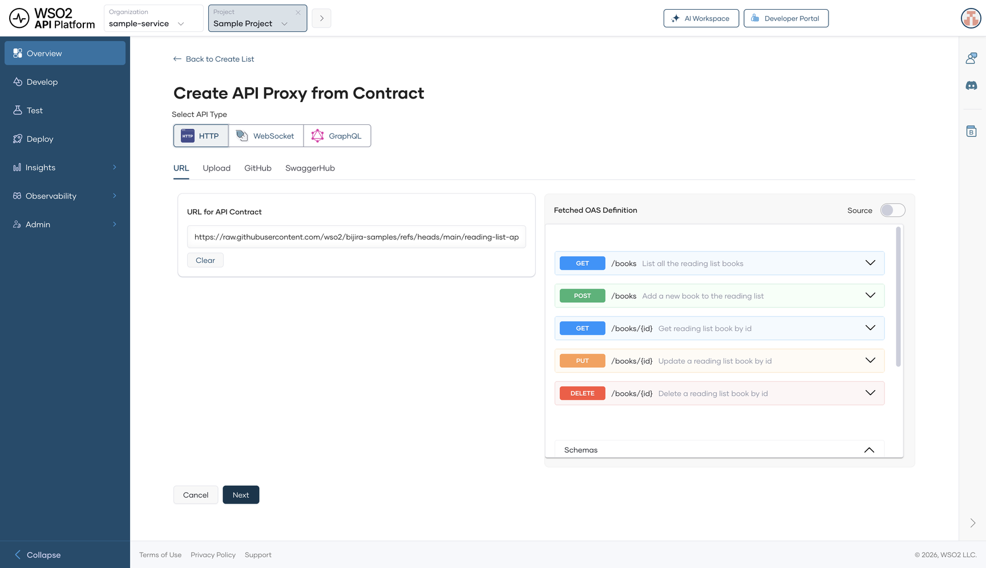Open the Discord icon in right rail
Image resolution: width=986 pixels, height=568 pixels.
(971, 86)
